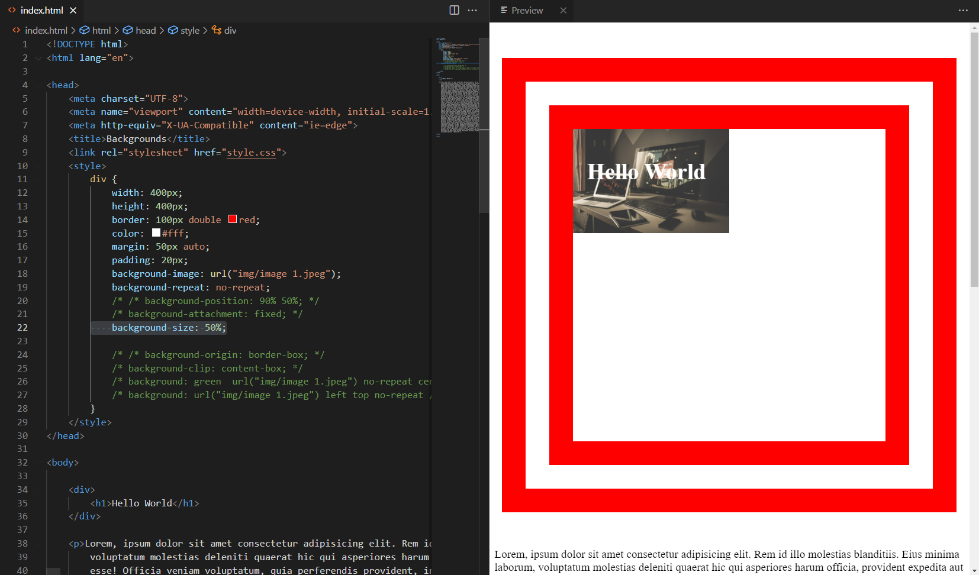This screenshot has height=575, width=979.
Task: Open the editor More Actions ellipsis menu
Action: pyautogui.click(x=472, y=10)
